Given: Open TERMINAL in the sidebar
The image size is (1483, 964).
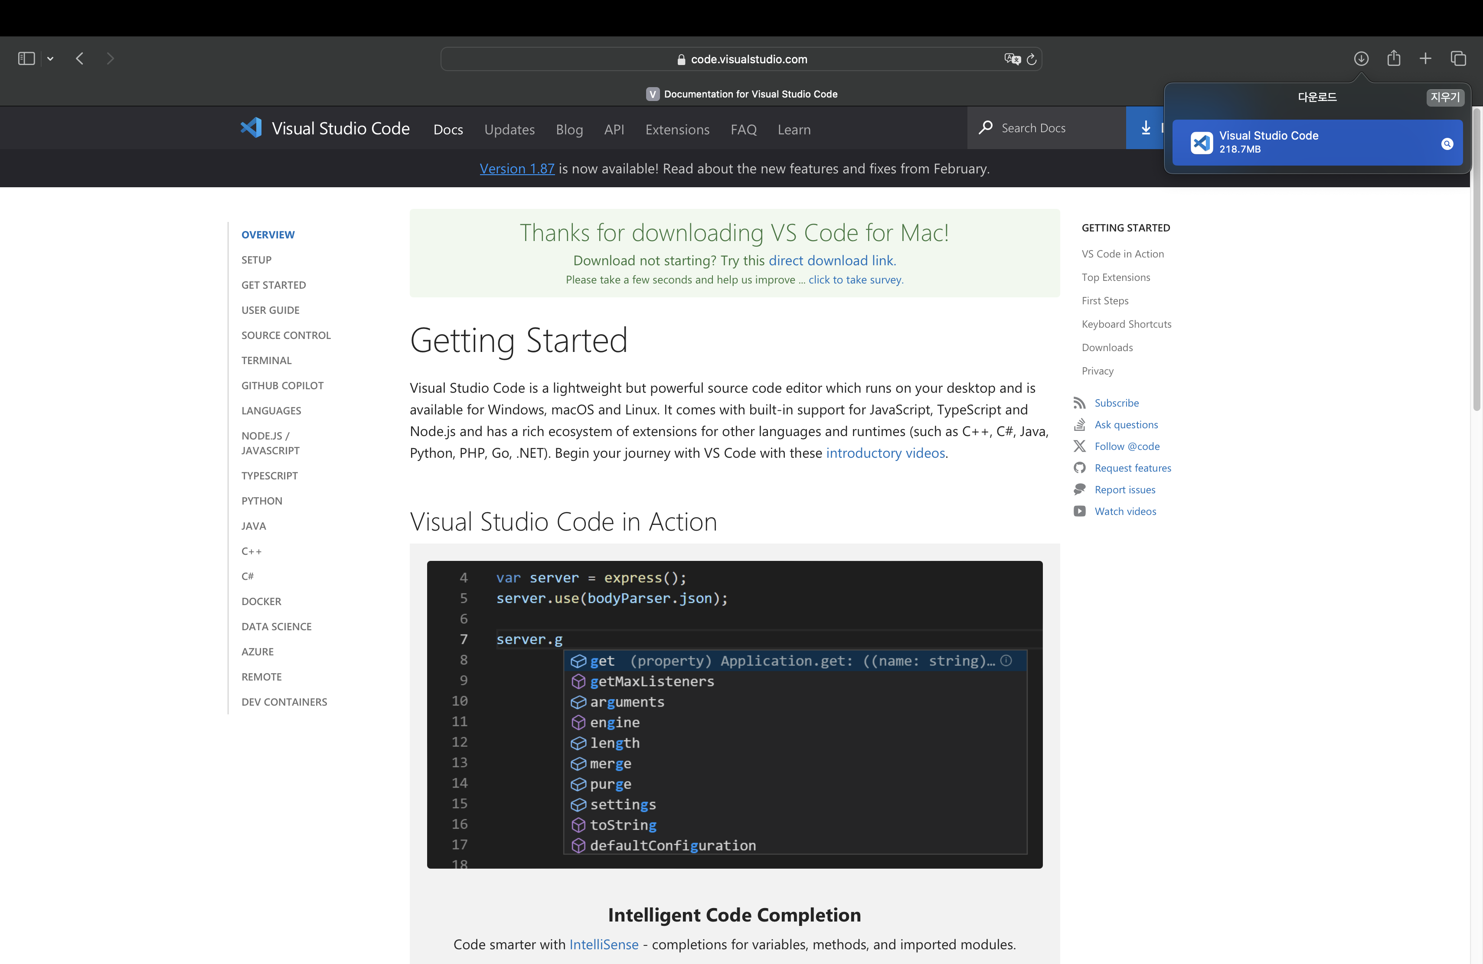Looking at the screenshot, I should pos(266,360).
